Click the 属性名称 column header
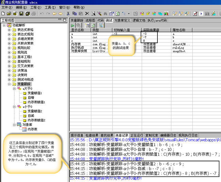This screenshot has height=182, width=221. [182, 30]
